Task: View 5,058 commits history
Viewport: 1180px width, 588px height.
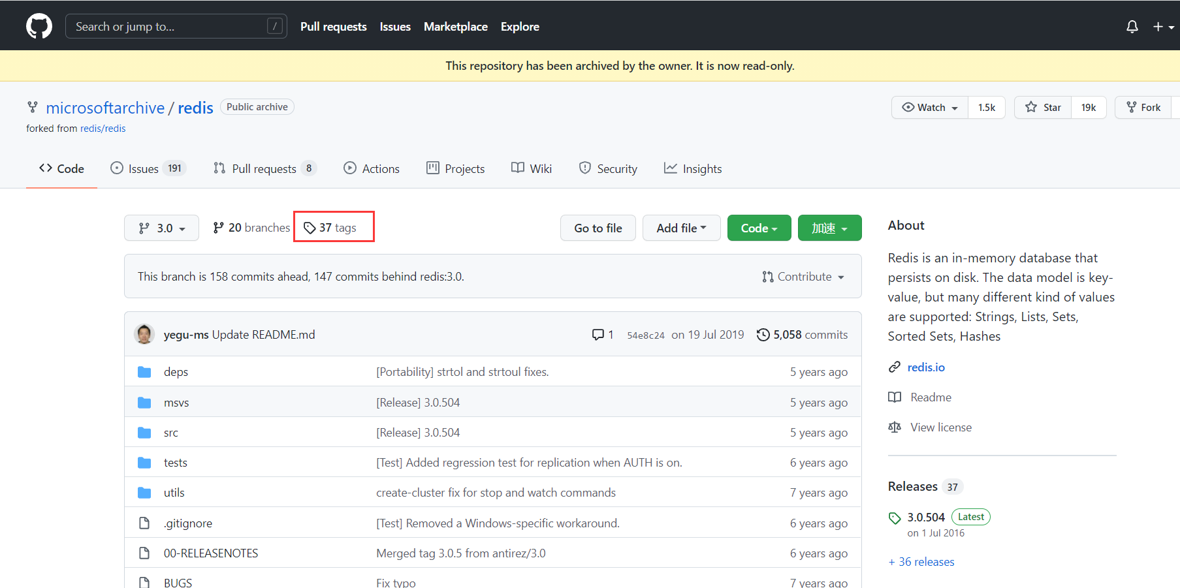Action: 810,335
